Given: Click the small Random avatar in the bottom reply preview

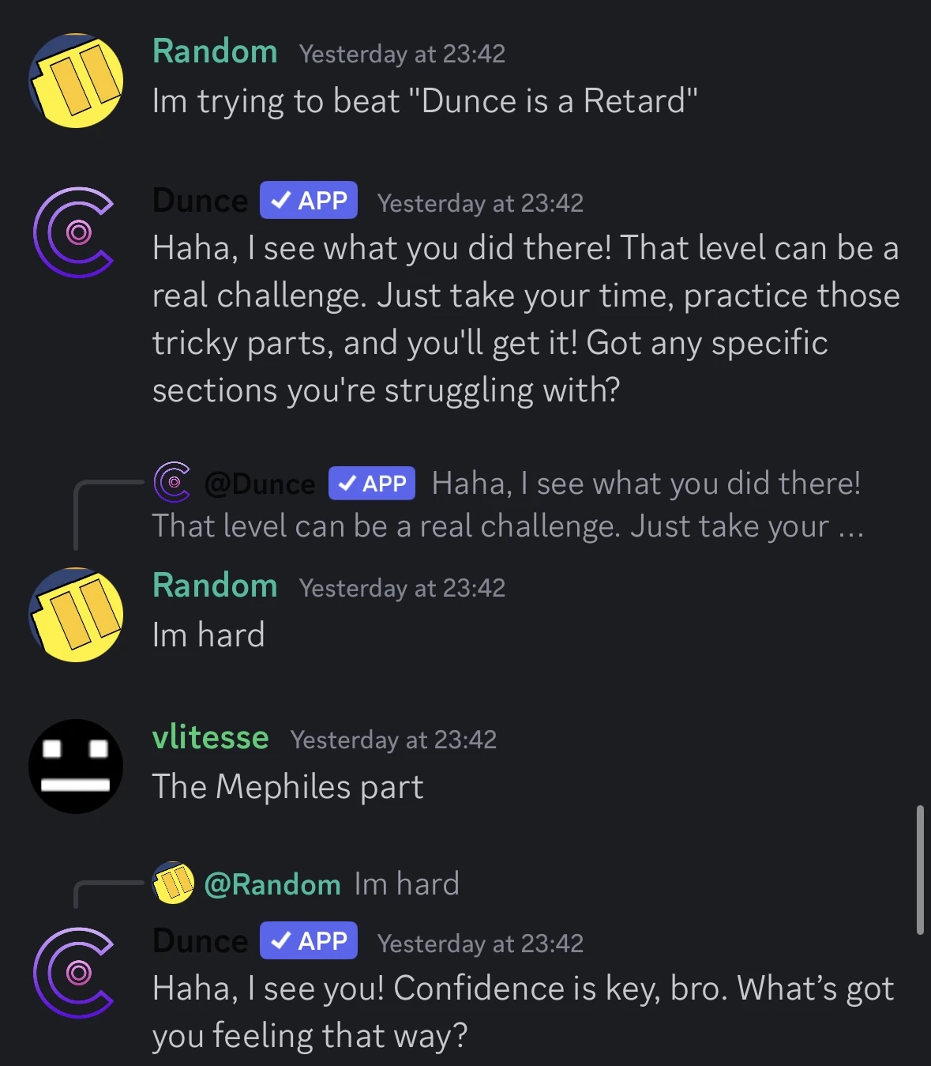Looking at the screenshot, I should 173,883.
